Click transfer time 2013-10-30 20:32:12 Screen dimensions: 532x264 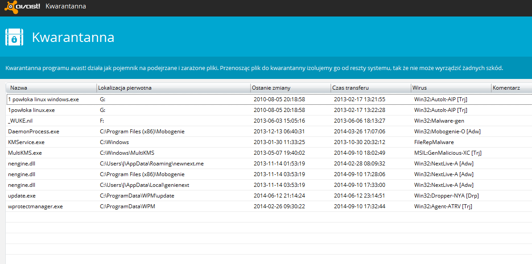tap(359, 142)
